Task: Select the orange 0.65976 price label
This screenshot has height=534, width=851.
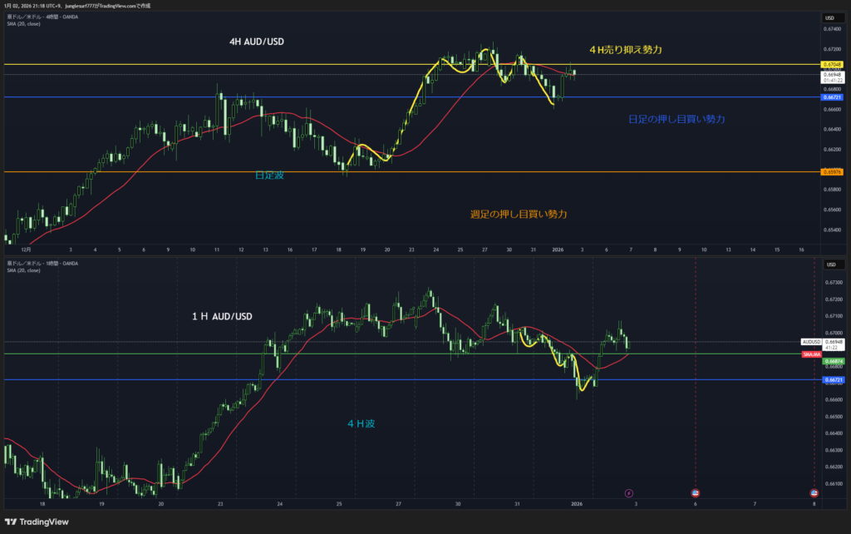Action: [832, 171]
